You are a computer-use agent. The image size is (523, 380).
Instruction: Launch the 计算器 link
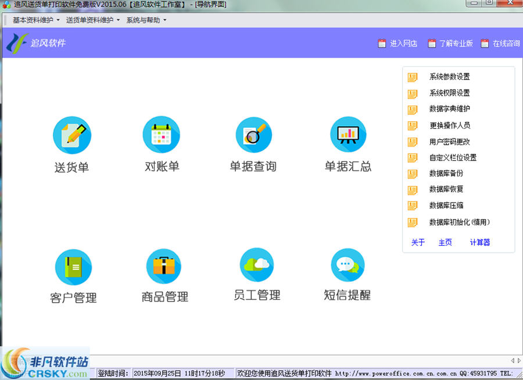(480, 243)
